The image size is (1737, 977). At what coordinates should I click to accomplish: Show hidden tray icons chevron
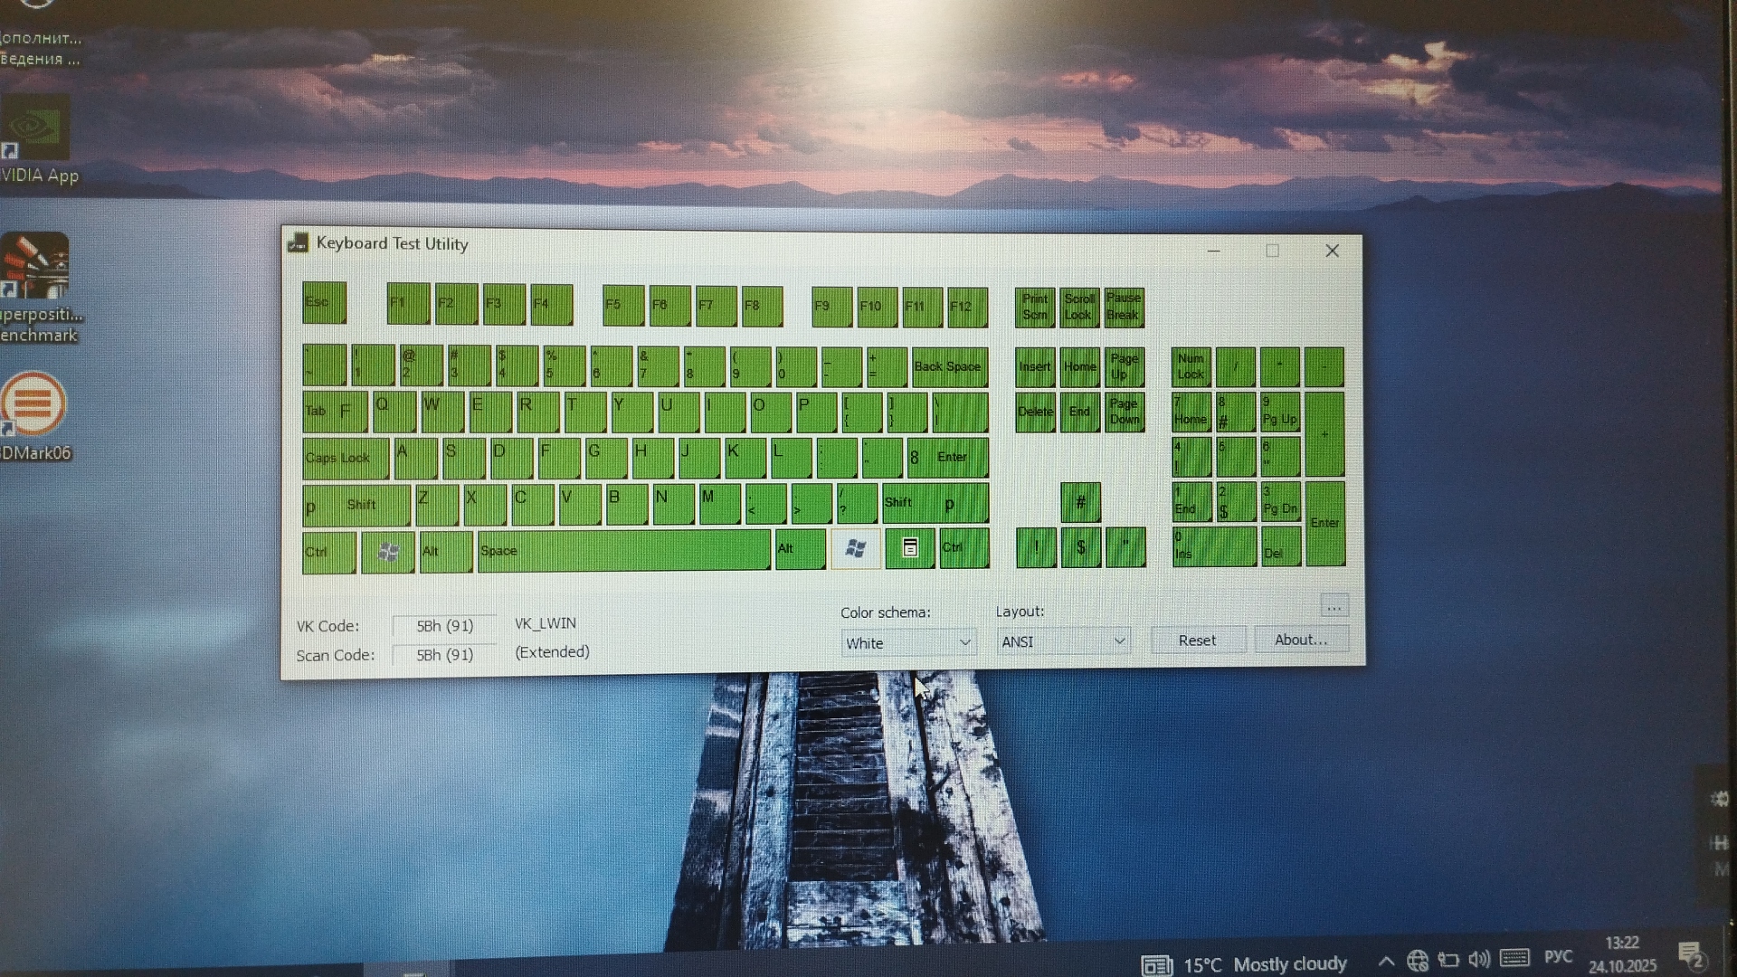(x=1386, y=962)
